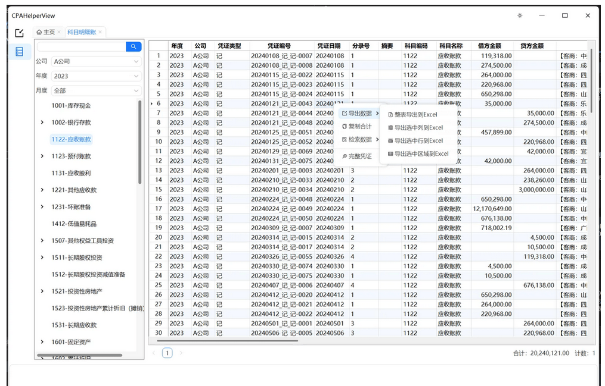The image size is (605, 386).
Task: Expand the 1511-长期股权投资 tree node
Action: click(42, 258)
